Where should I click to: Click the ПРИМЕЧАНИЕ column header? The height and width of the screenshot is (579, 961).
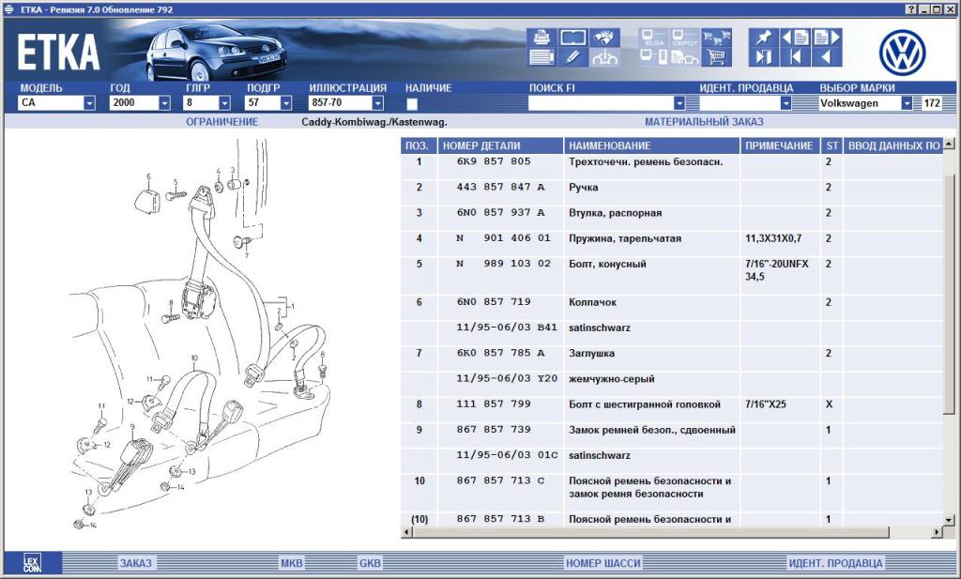pos(780,145)
